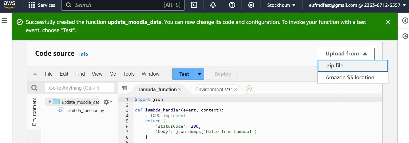
Task: Select the update_moodle_data folder
Action: [76, 102]
